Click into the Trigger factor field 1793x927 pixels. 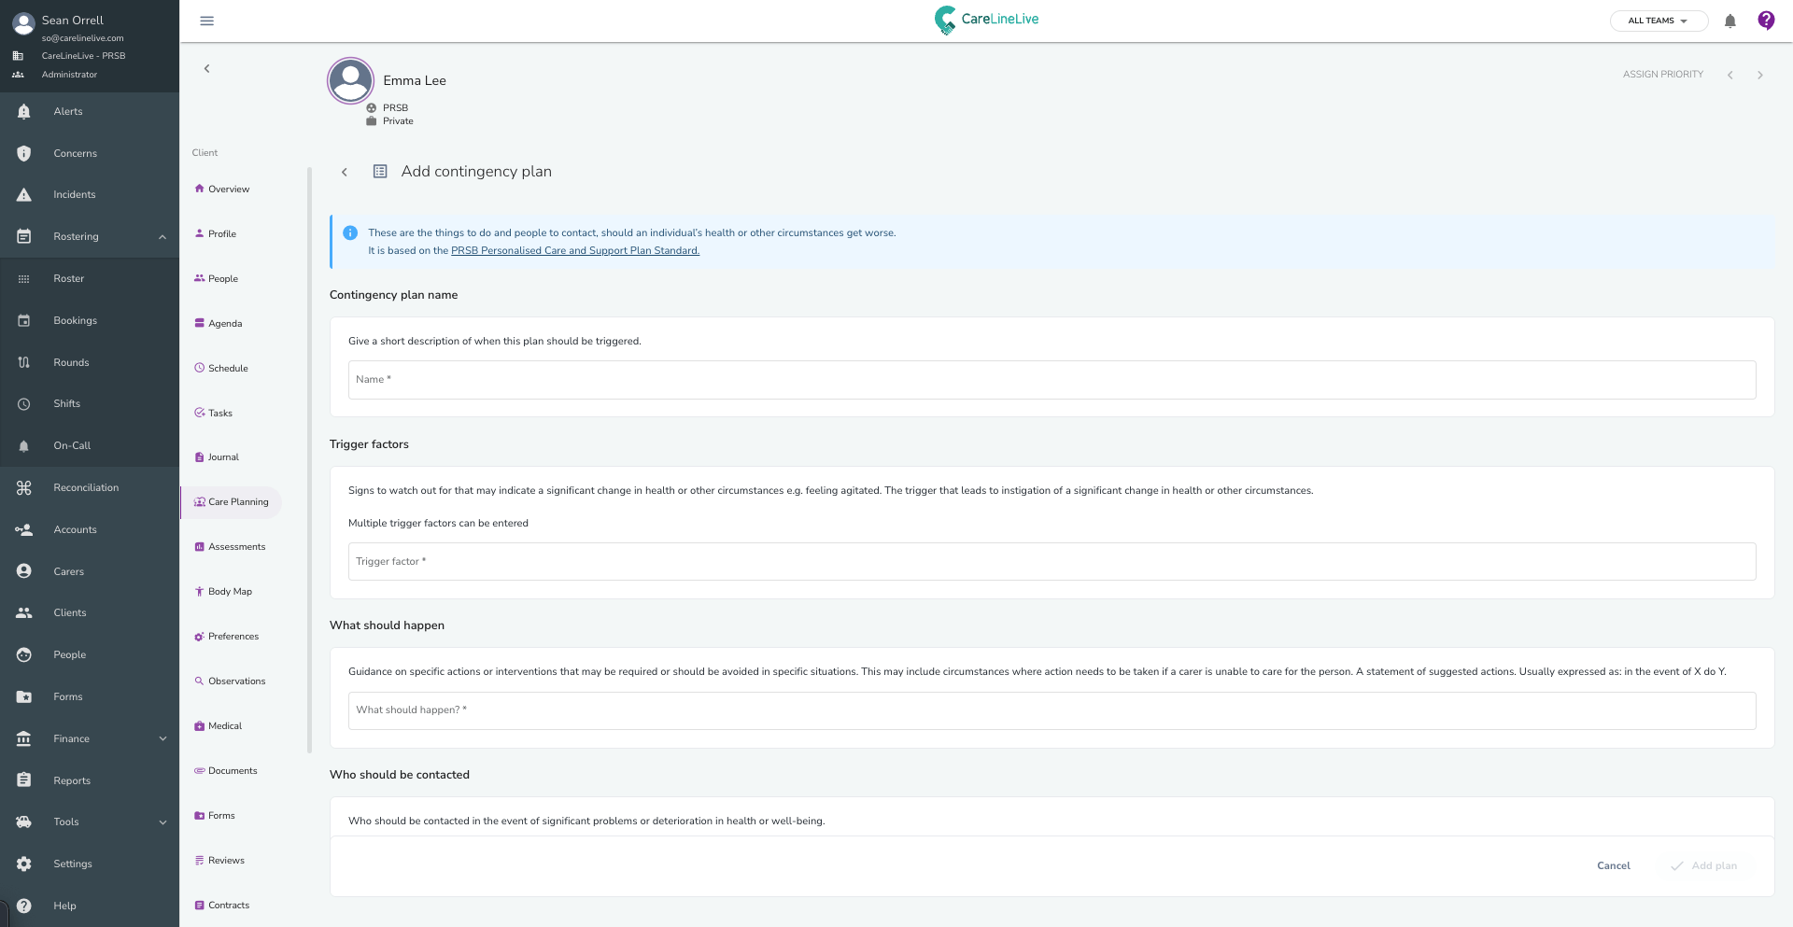click(x=1052, y=562)
